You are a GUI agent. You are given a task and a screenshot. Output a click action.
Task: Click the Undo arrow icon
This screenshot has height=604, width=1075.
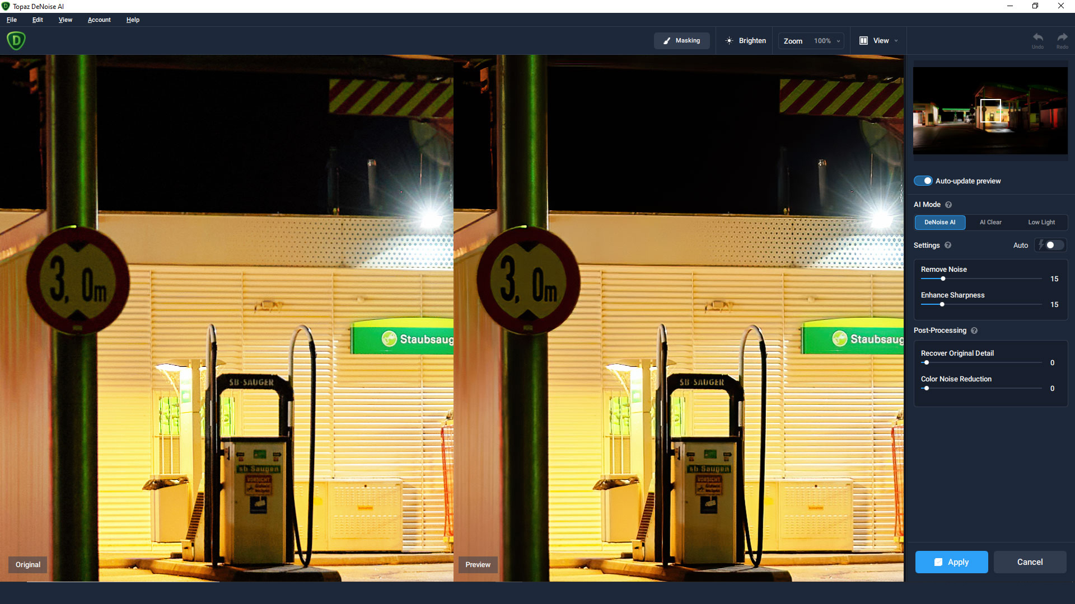(x=1037, y=37)
